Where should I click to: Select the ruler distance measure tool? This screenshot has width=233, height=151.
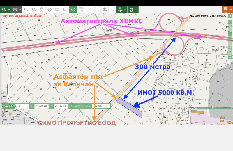pyautogui.click(x=89, y=10)
